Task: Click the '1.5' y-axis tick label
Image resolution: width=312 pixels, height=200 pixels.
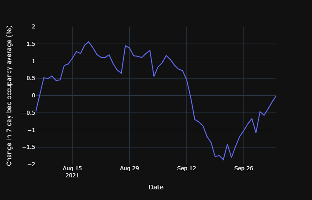Action: pos(30,44)
